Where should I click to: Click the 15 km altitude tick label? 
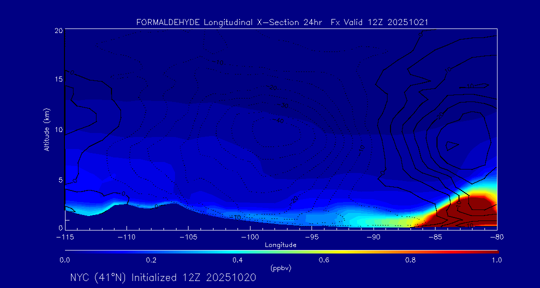point(58,79)
